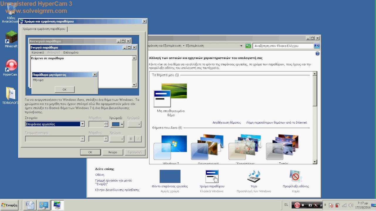
Task: Stop recording via HyperCam stop square
Action: 303,205
